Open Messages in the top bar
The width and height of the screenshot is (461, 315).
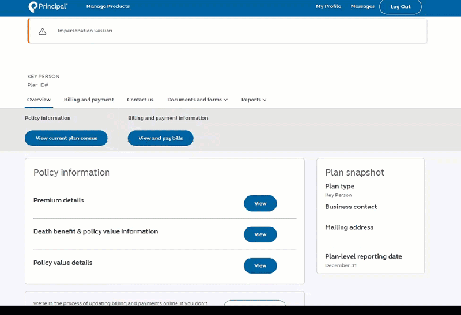click(x=362, y=6)
